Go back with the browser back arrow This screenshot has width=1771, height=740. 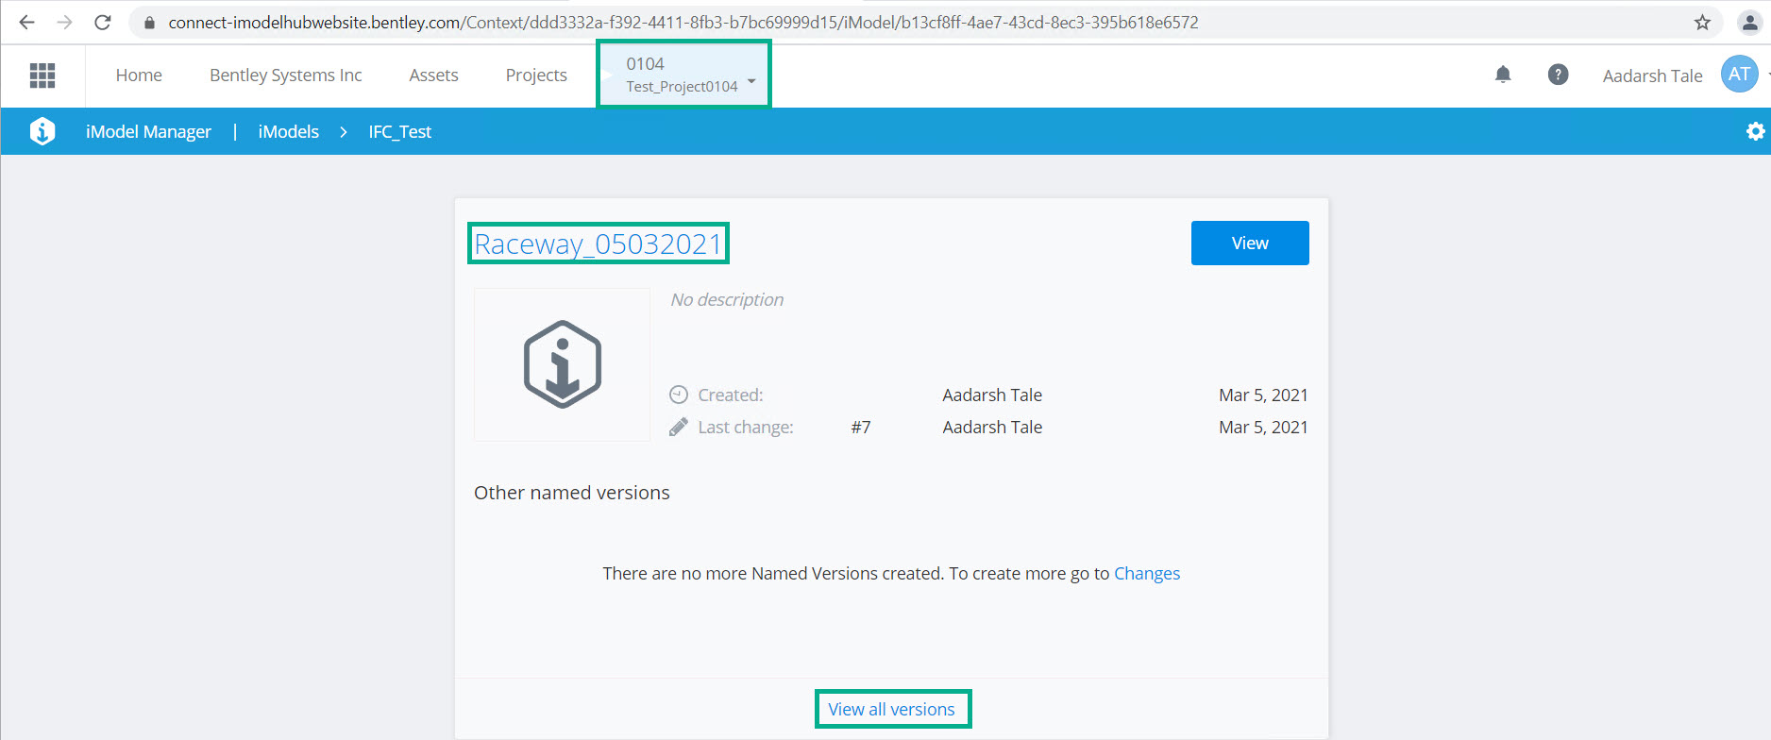click(x=26, y=23)
